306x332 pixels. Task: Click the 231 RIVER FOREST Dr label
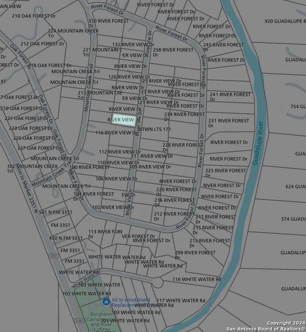click(x=229, y=123)
